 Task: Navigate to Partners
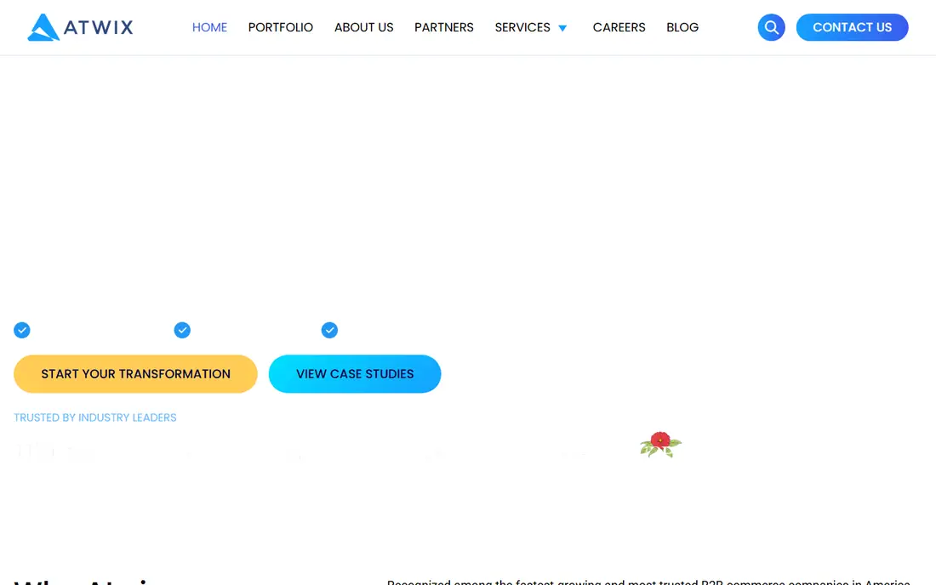coord(443,27)
